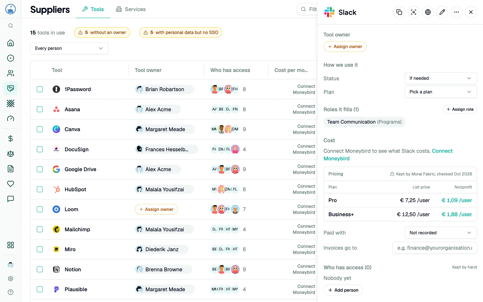Click Connect Moneybird in the Canva row
This screenshot has height=302, width=483.
click(304, 129)
